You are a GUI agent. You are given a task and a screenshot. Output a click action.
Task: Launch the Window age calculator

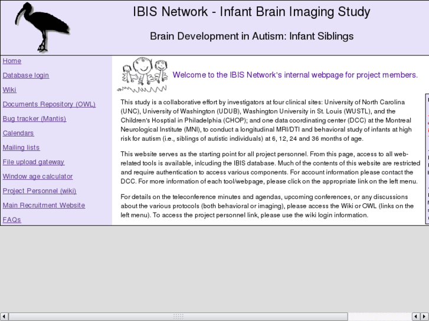pyautogui.click(x=38, y=177)
